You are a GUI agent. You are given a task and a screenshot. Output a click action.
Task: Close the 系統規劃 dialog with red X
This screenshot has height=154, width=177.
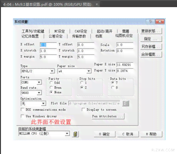pyautogui.click(x=160, y=21)
